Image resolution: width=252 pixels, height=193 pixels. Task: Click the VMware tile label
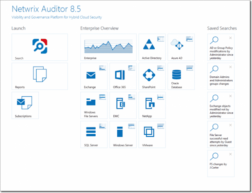pyautogui.click(x=147, y=145)
